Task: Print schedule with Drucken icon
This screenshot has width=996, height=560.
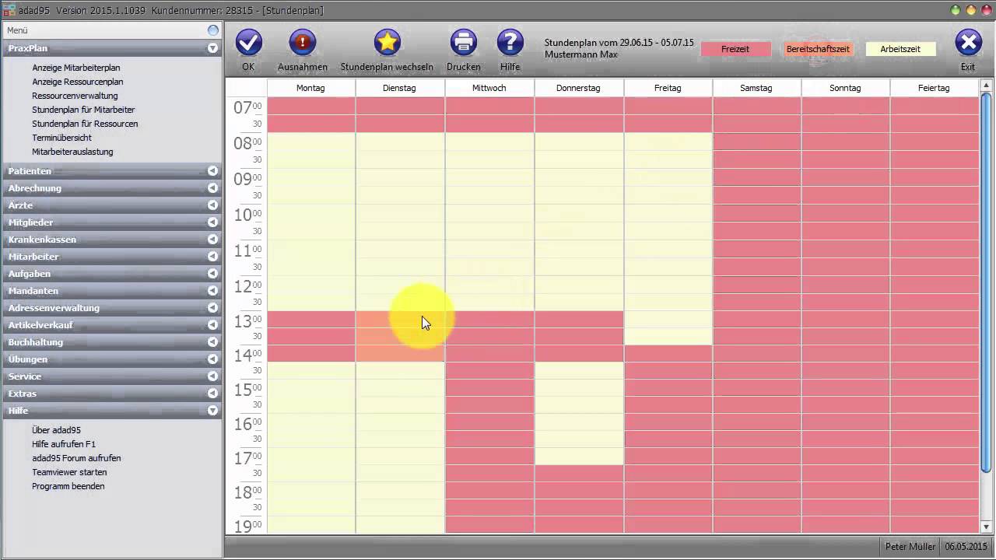Action: click(464, 43)
